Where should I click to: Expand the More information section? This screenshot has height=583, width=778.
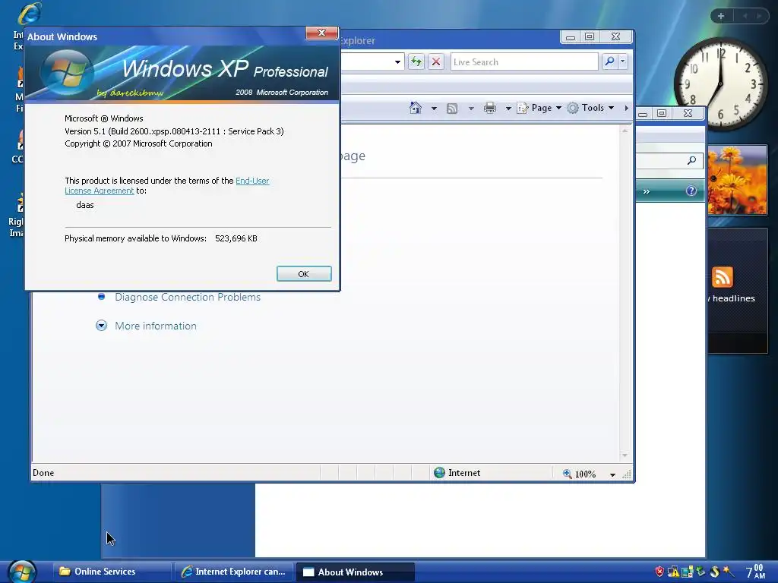[x=101, y=326]
